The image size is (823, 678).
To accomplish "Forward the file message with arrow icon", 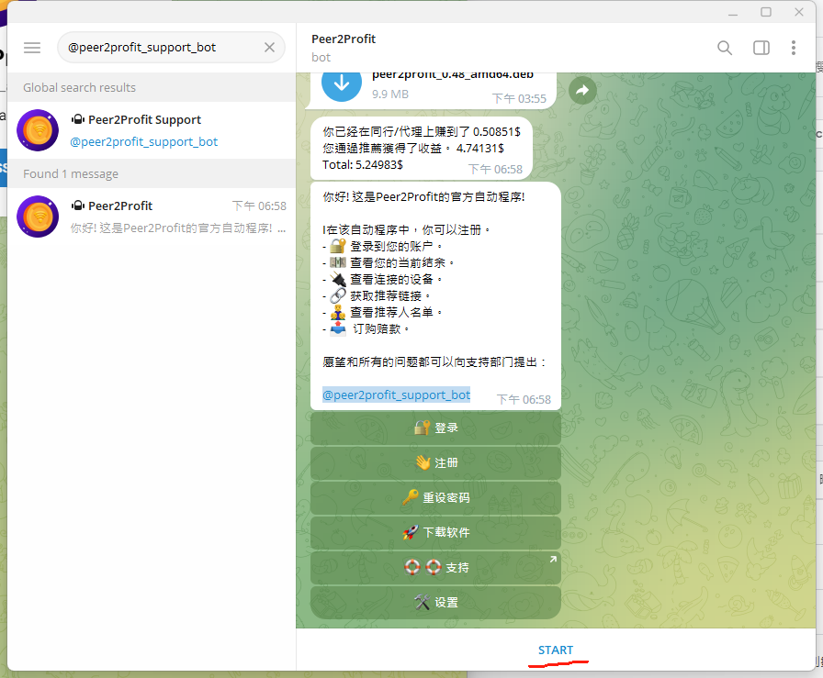I will [x=582, y=90].
